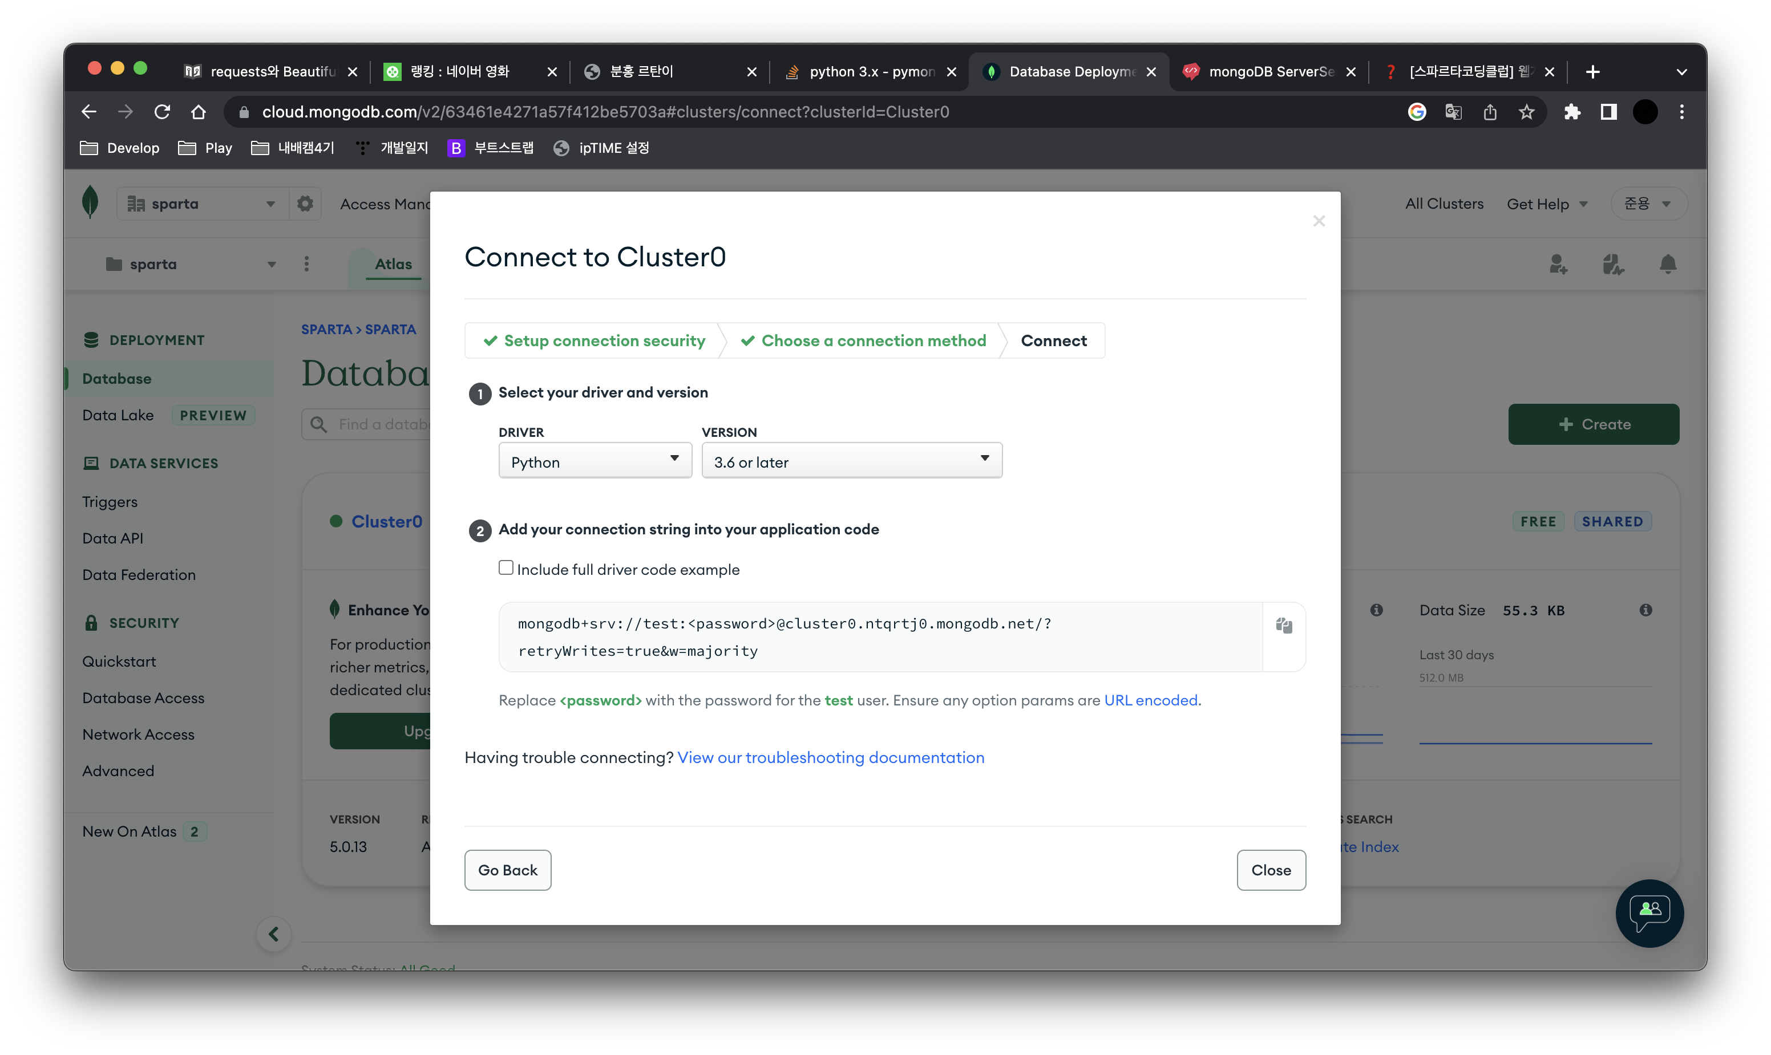Open the Develop bookmarks folder
The width and height of the screenshot is (1771, 1055).
119,148
